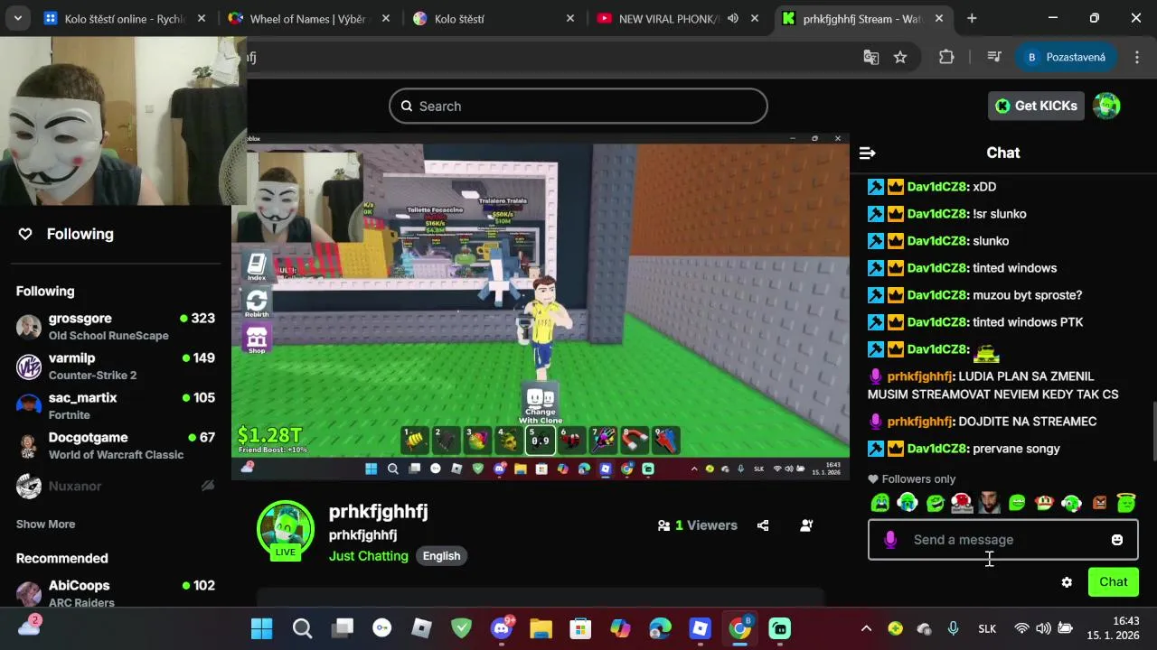The image size is (1157, 650).
Task: Open new browser tab with plus
Action: (x=972, y=18)
